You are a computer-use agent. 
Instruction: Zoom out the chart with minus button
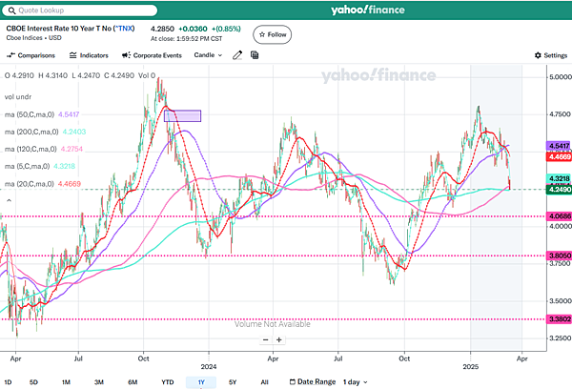[266, 339]
